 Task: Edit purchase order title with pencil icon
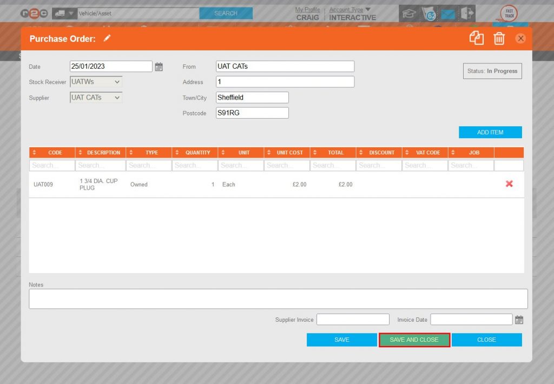(107, 39)
